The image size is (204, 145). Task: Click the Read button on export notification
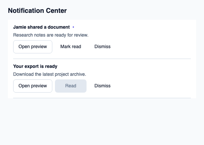click(x=71, y=86)
